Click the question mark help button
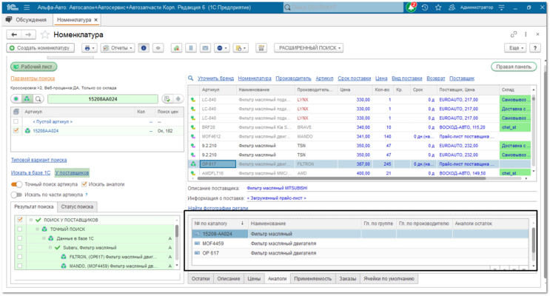This screenshot has height=296, width=550. 535,48
